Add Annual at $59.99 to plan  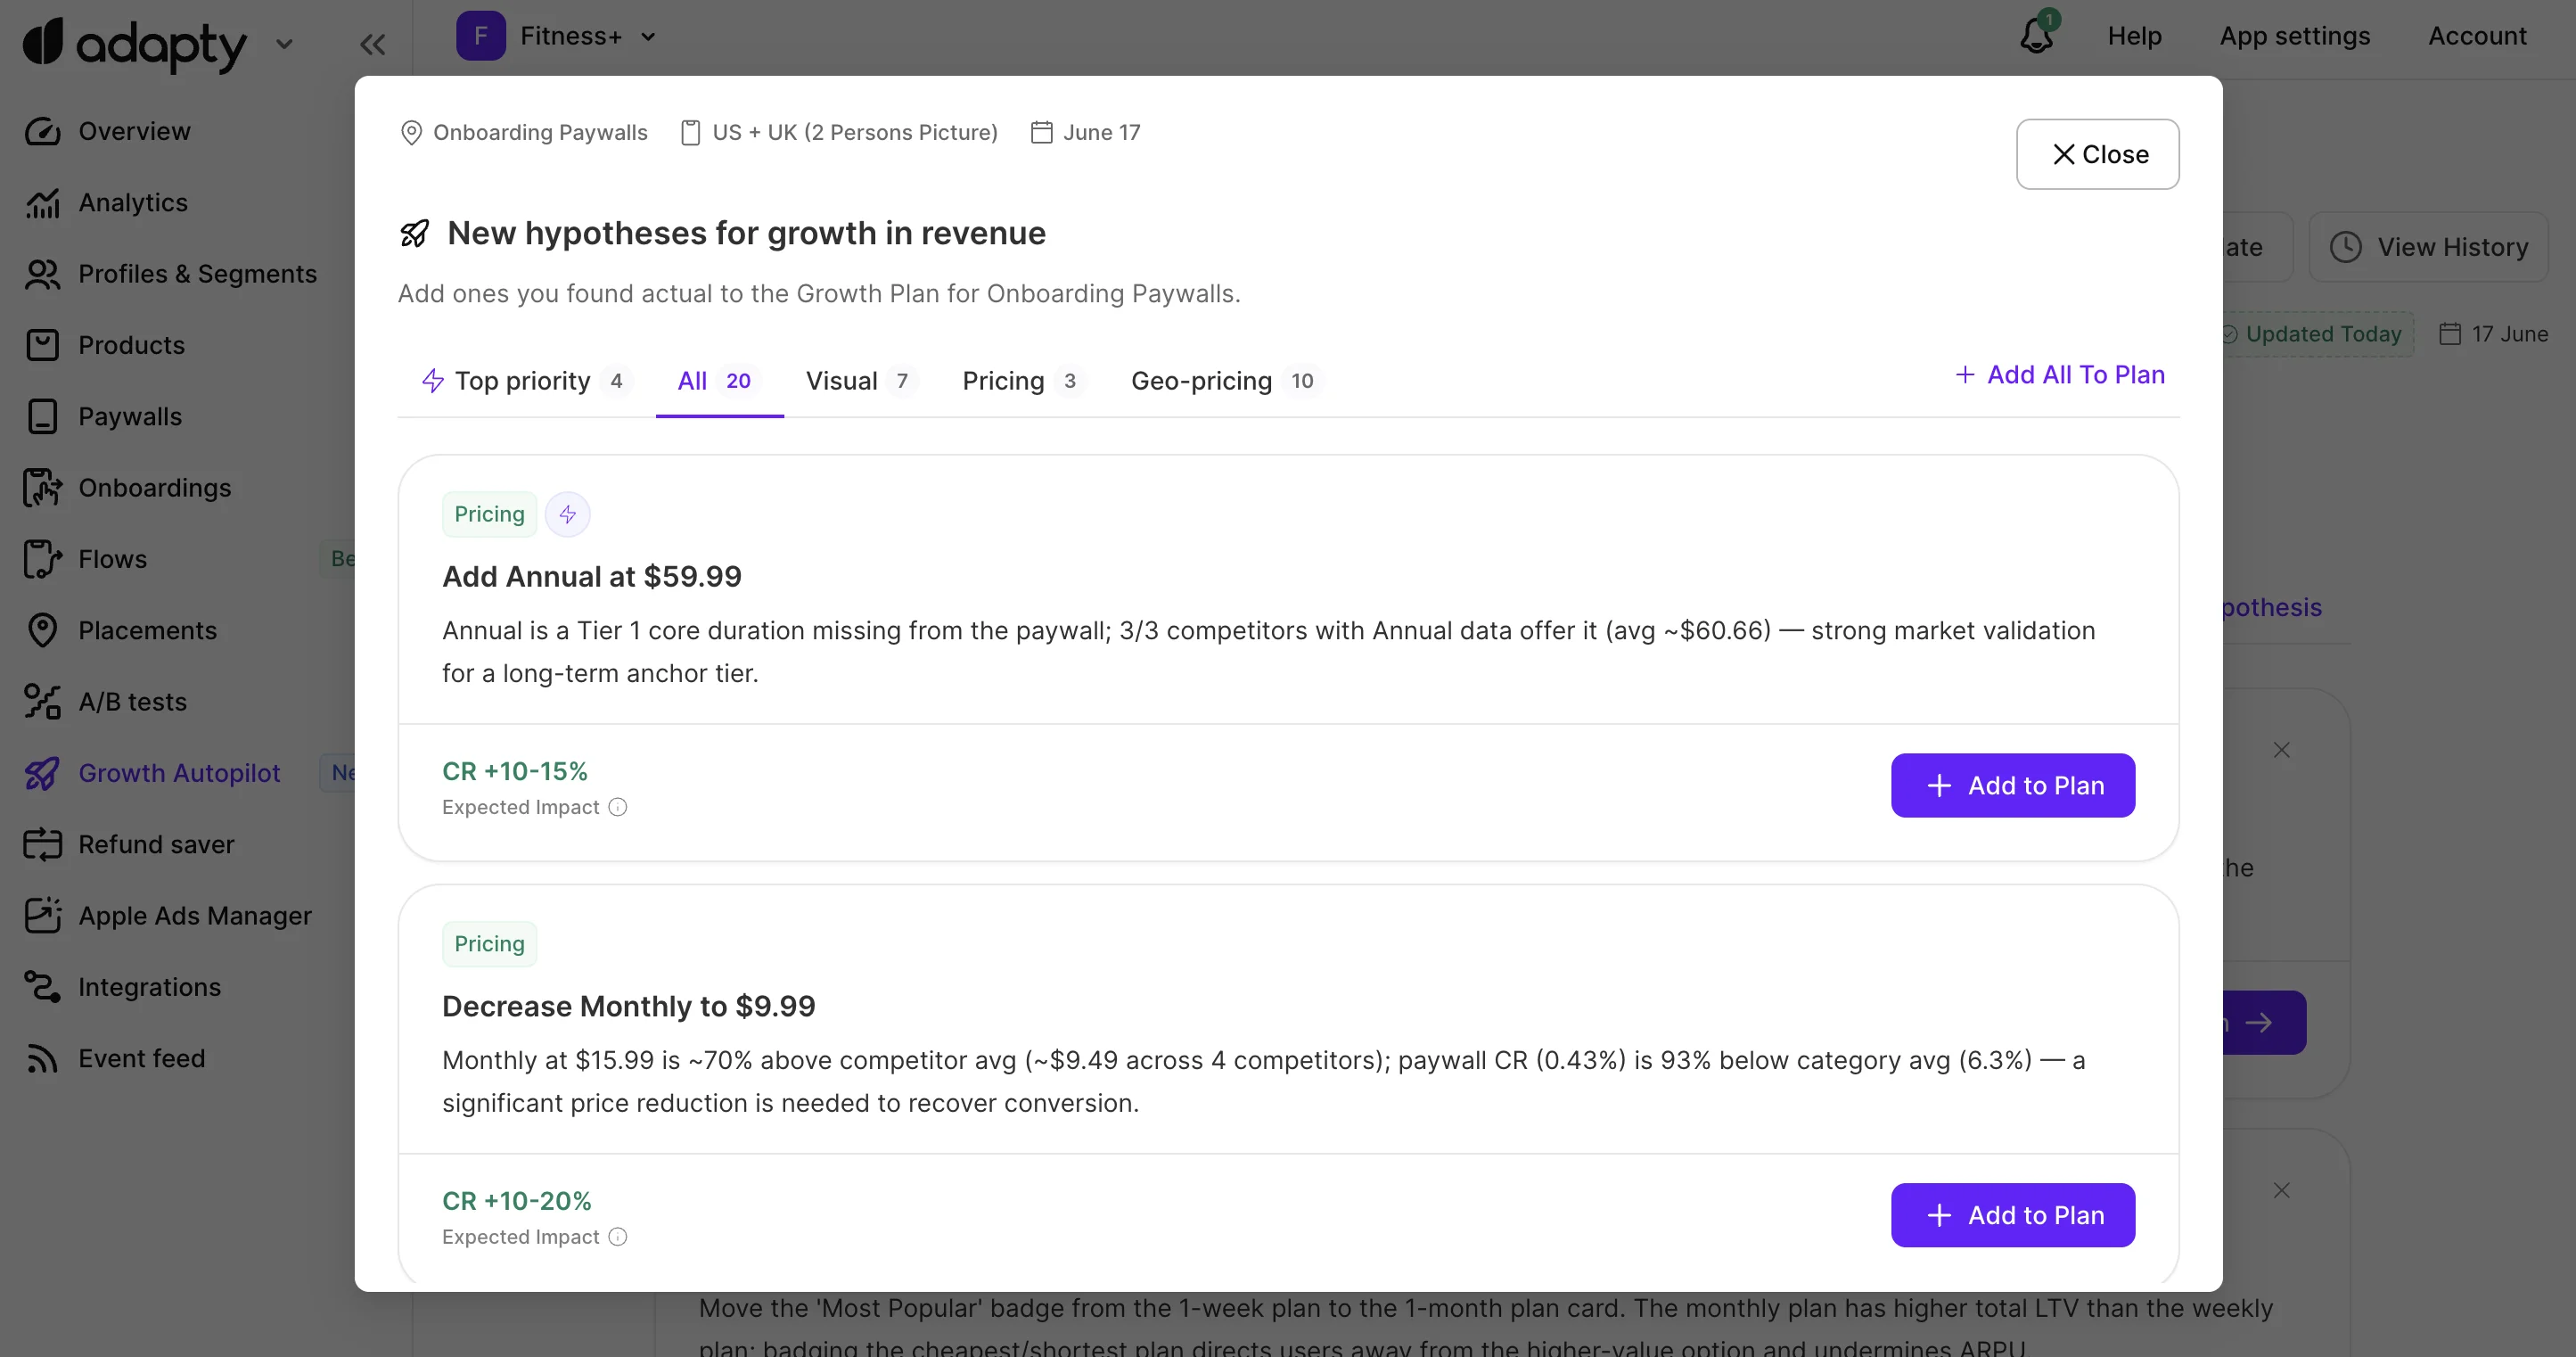point(2012,785)
